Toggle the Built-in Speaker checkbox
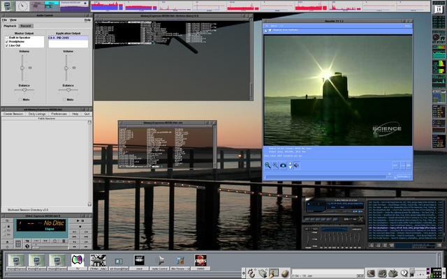 (6, 38)
